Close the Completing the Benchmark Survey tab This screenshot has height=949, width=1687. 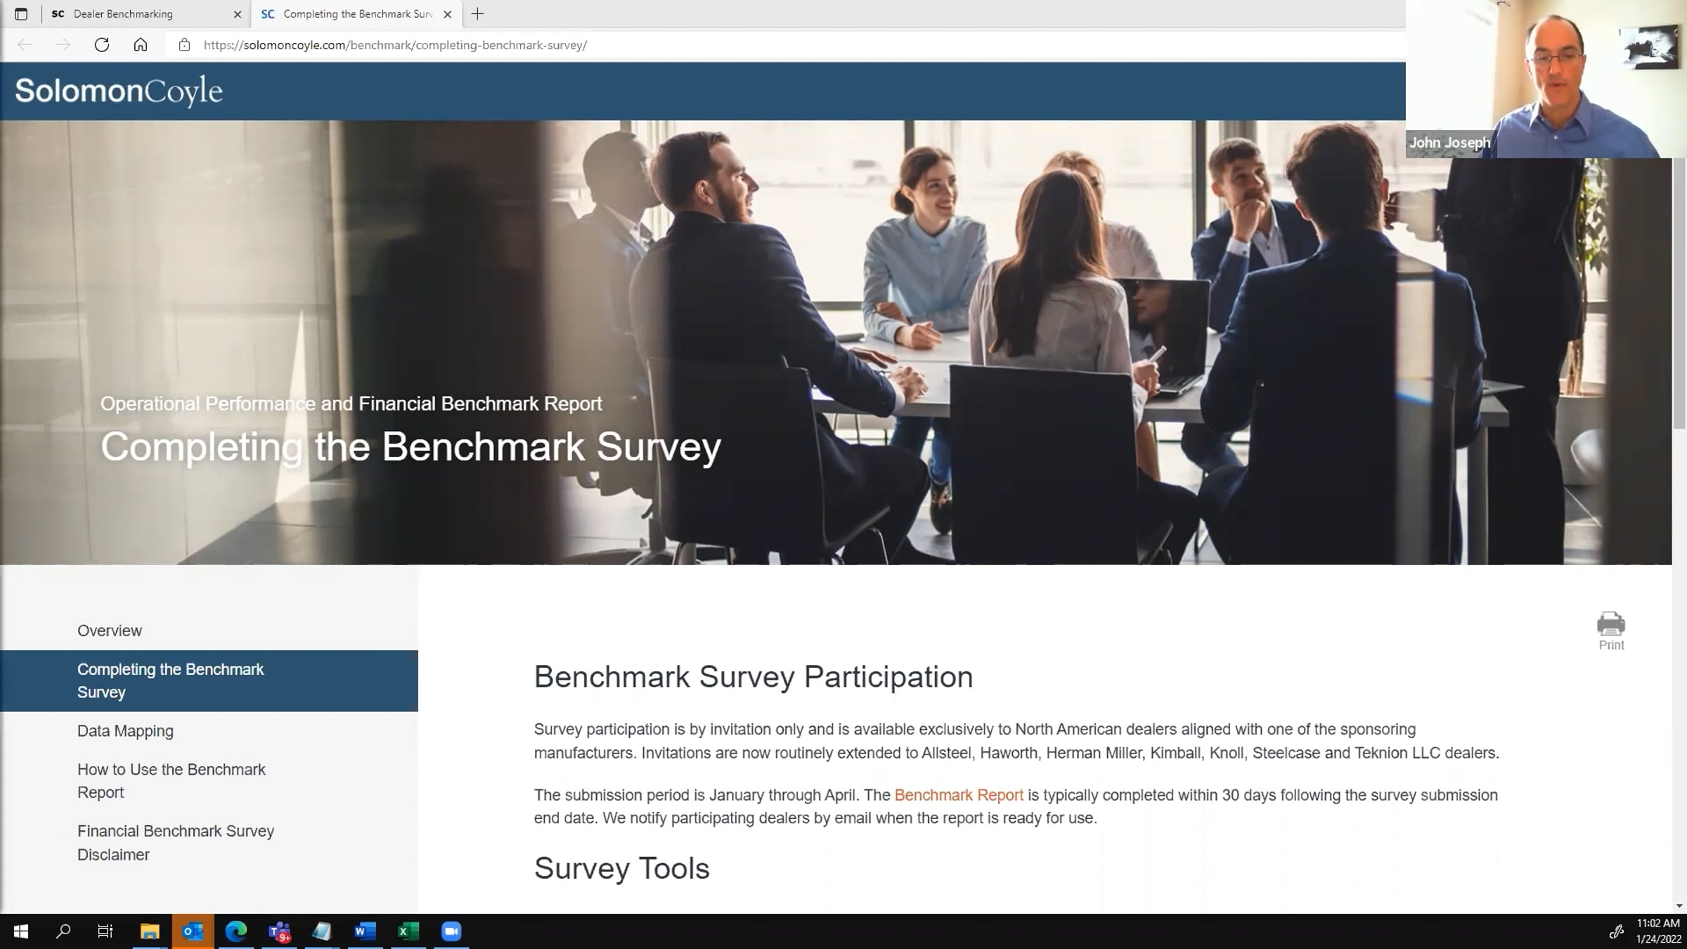(x=448, y=14)
